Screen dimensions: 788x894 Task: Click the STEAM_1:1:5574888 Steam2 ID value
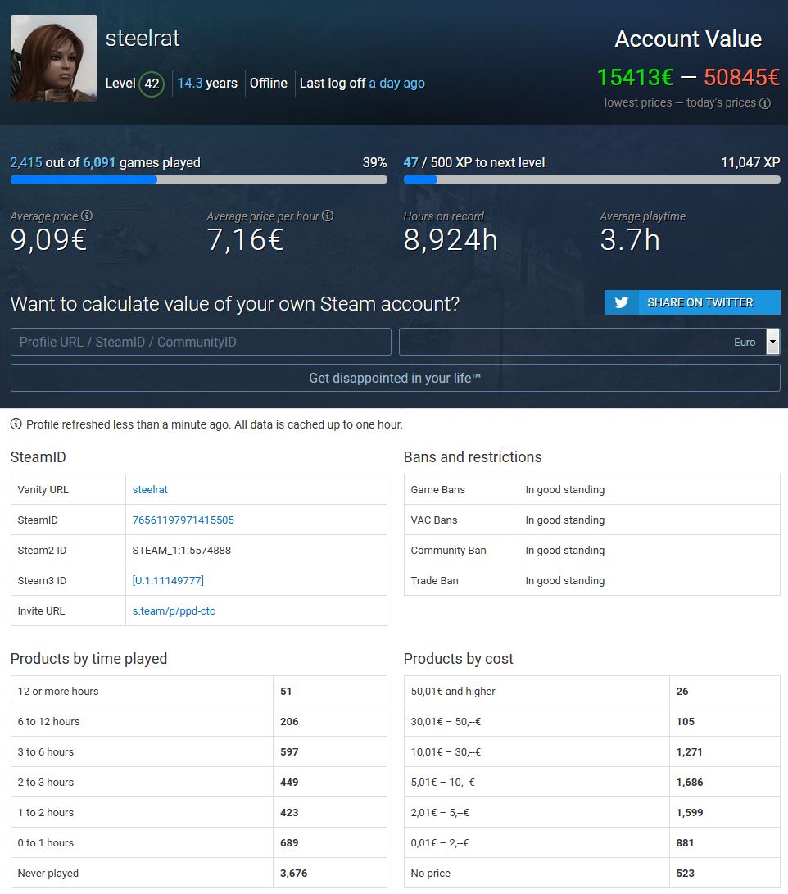pyautogui.click(x=181, y=550)
